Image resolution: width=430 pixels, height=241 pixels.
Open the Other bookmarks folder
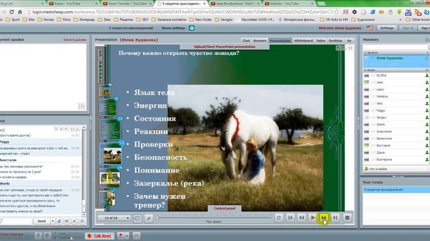417,19
